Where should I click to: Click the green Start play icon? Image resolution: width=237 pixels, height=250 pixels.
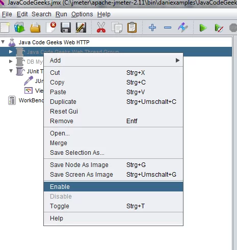(x=203, y=28)
